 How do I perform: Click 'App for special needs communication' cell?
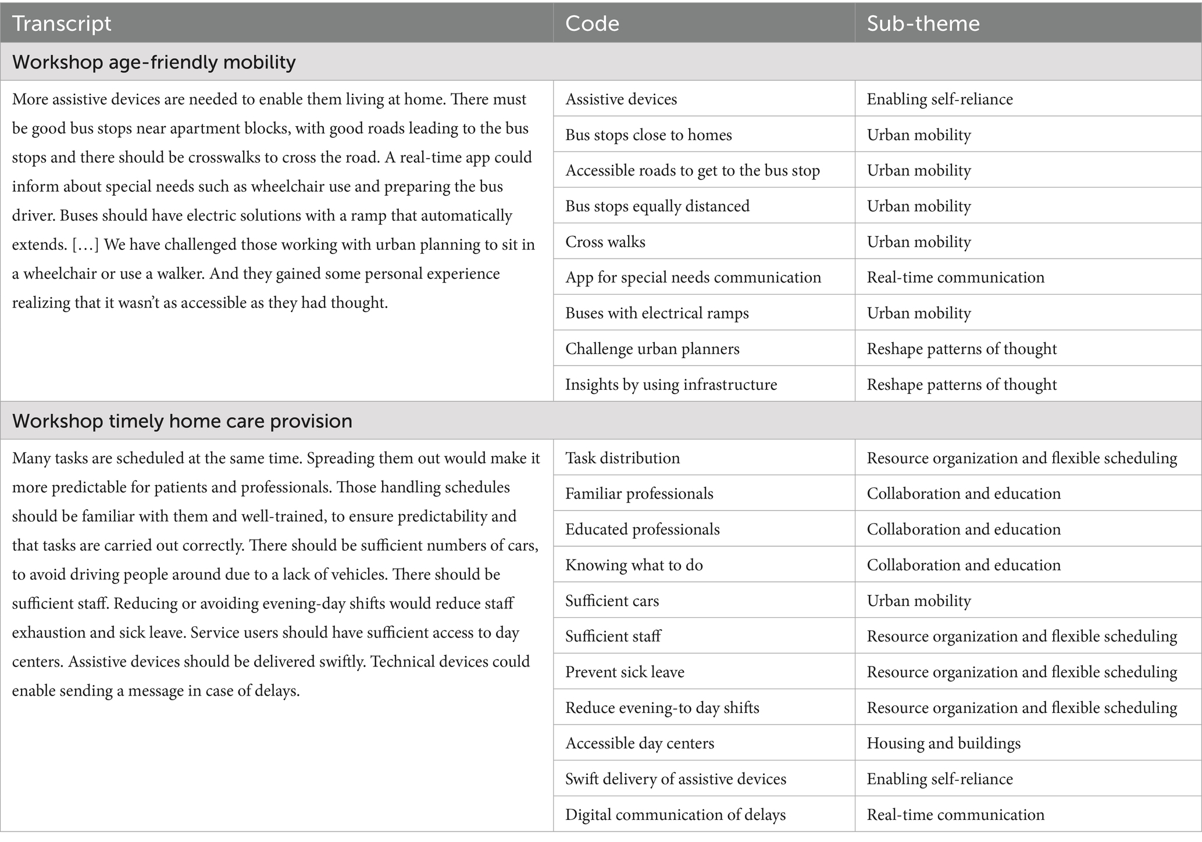(693, 277)
